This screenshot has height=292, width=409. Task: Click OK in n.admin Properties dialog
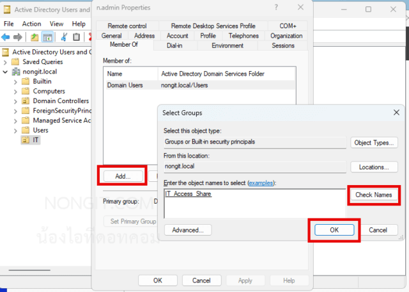[158, 280]
